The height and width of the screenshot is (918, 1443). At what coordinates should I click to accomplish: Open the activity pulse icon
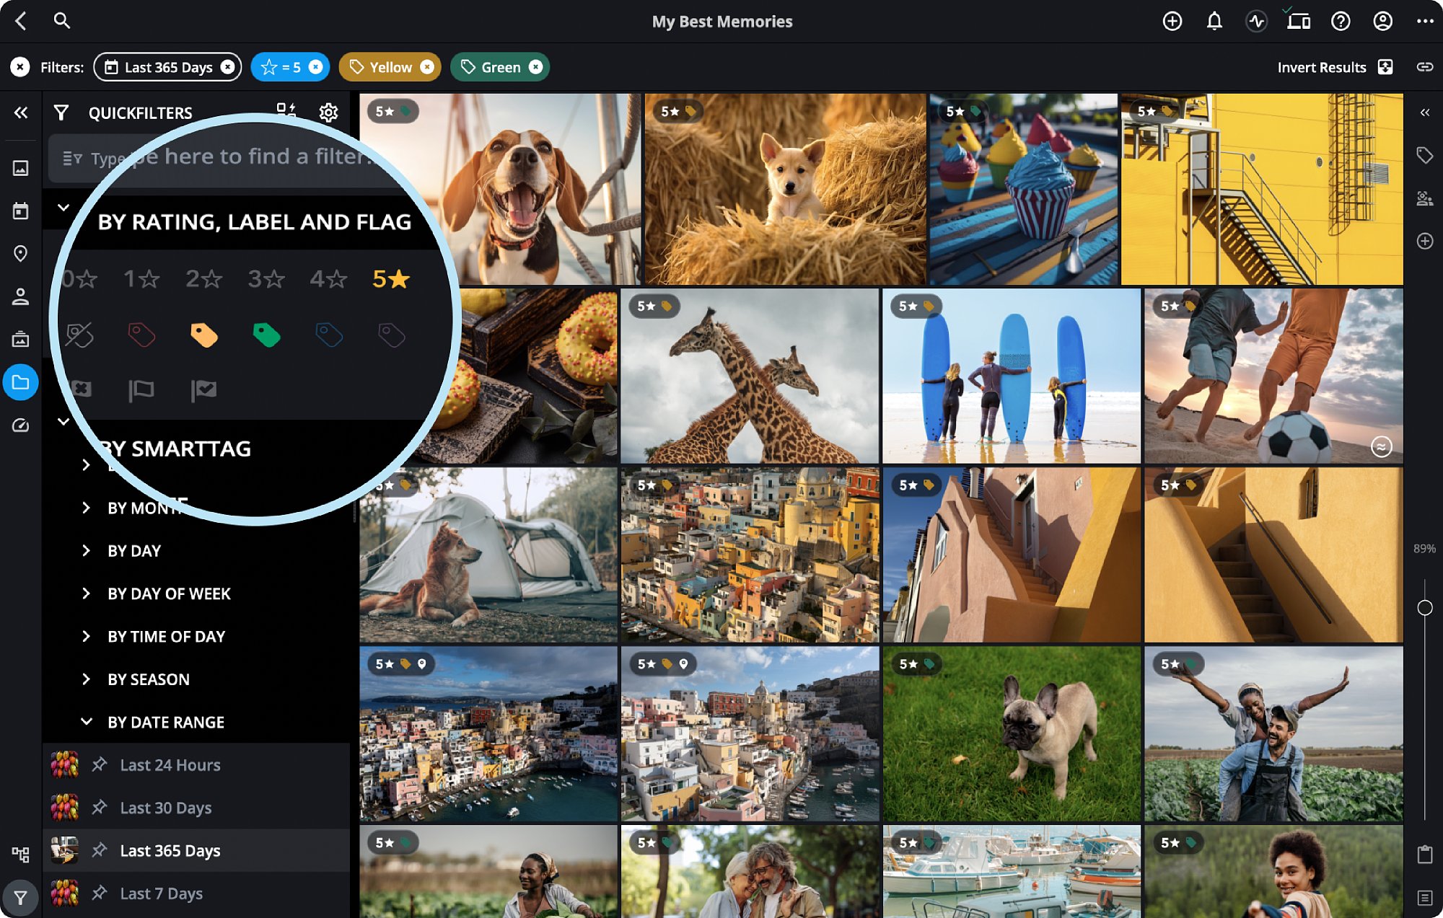coord(1256,21)
